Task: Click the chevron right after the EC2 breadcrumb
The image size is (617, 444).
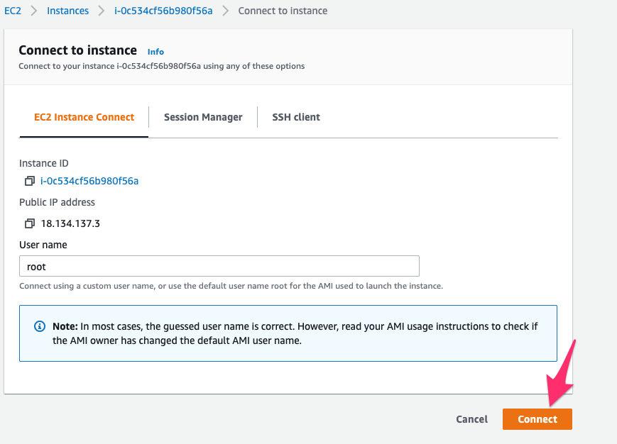Action: pos(33,11)
